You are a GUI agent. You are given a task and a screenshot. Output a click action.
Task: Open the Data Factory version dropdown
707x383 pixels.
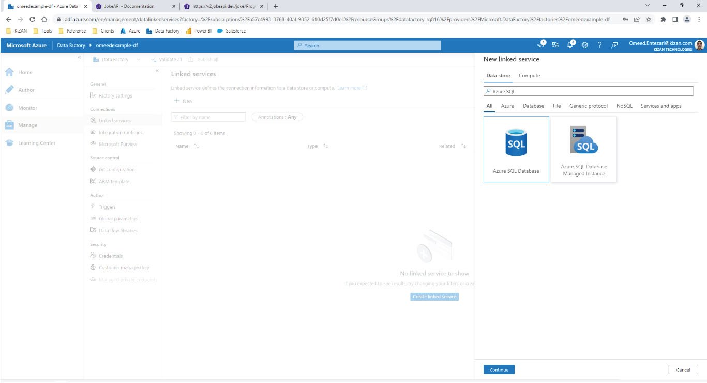click(x=137, y=59)
